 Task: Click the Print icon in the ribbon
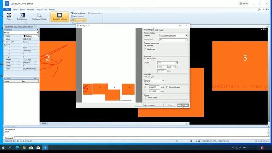(9, 16)
